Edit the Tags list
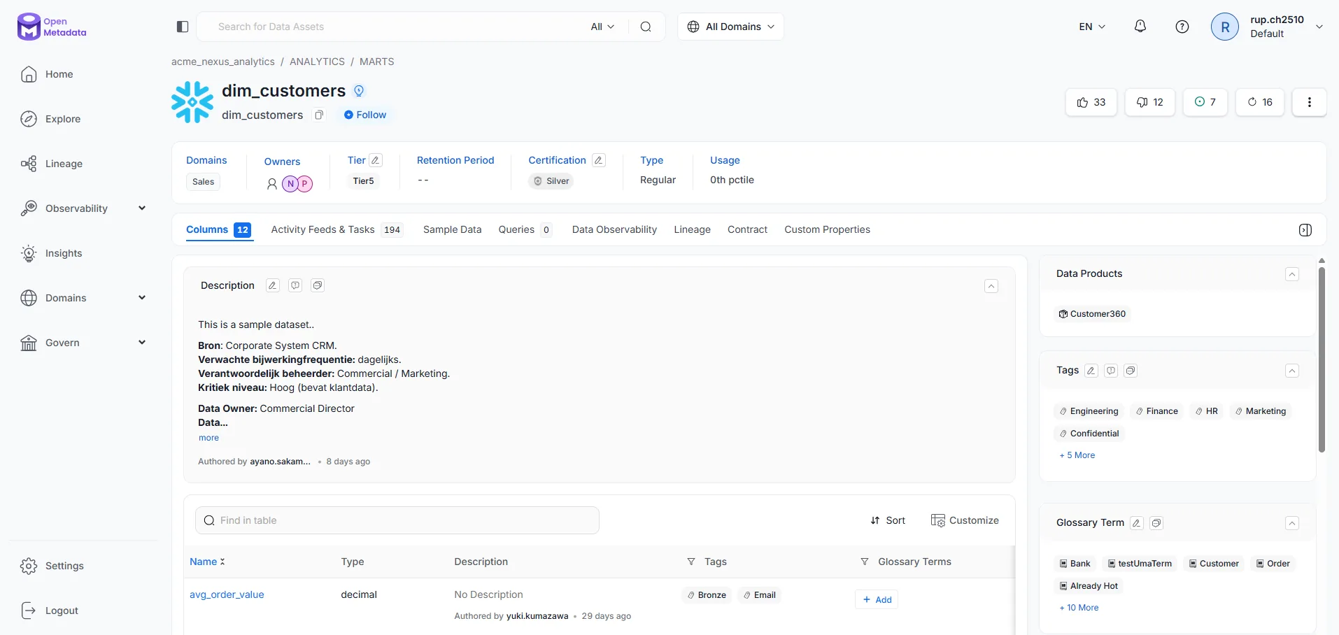Screen dimensions: 1339x635 (x=1091, y=371)
